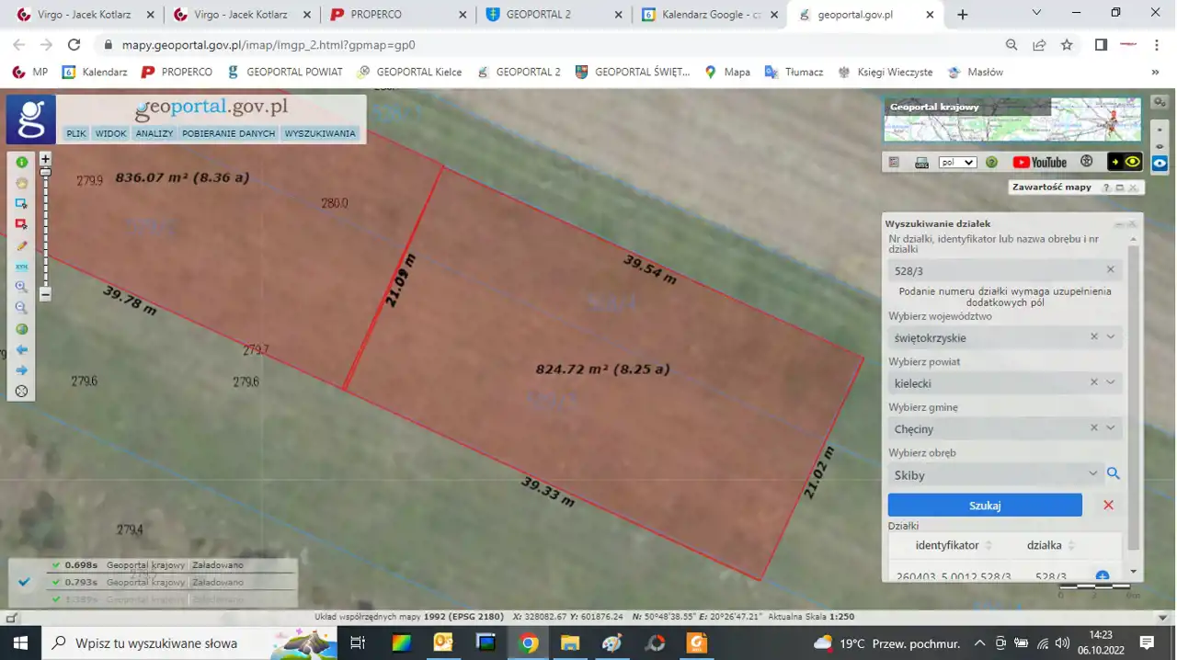Screen dimensions: 1177x660
Task: Click the green globe full extent icon
Action: pyautogui.click(x=22, y=329)
